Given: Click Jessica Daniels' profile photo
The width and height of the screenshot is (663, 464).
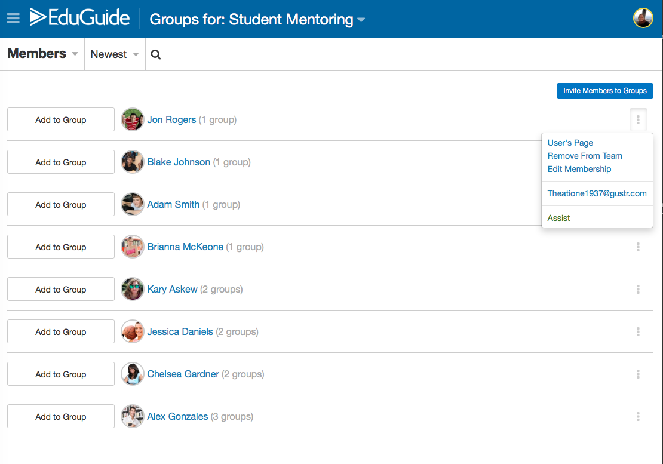Looking at the screenshot, I should 133,332.
